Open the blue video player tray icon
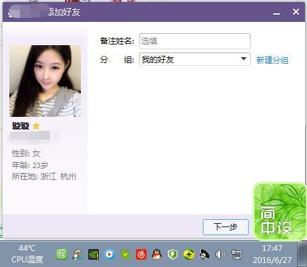 click(109, 254)
